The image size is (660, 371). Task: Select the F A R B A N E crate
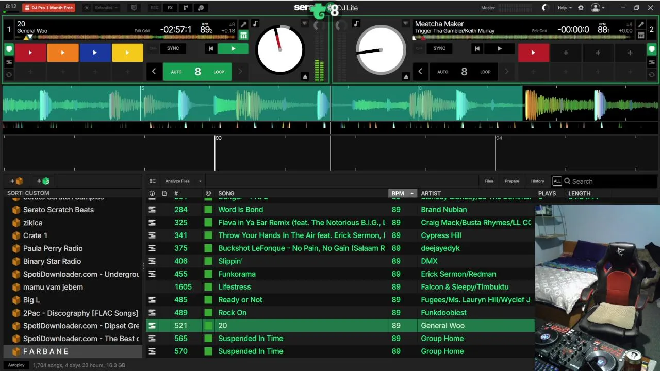[72, 351]
